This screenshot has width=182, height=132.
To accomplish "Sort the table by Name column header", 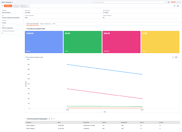I will 29,123.
